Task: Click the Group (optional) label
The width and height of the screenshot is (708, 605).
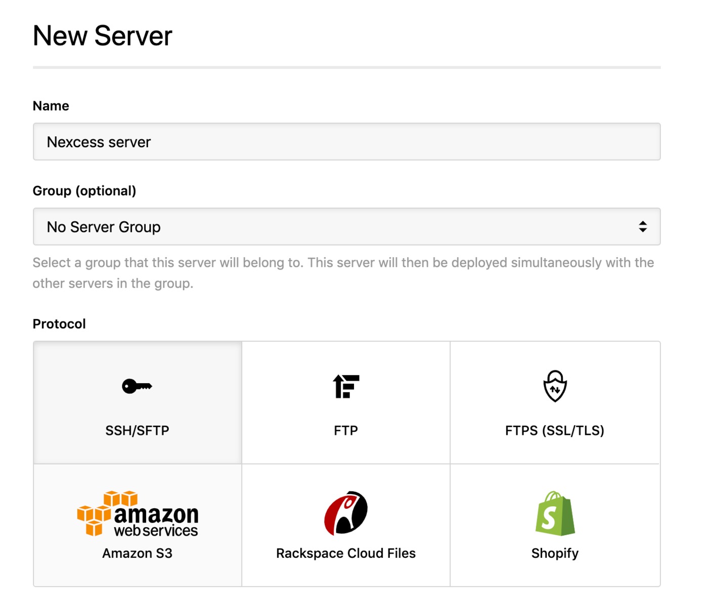Action: pos(84,191)
